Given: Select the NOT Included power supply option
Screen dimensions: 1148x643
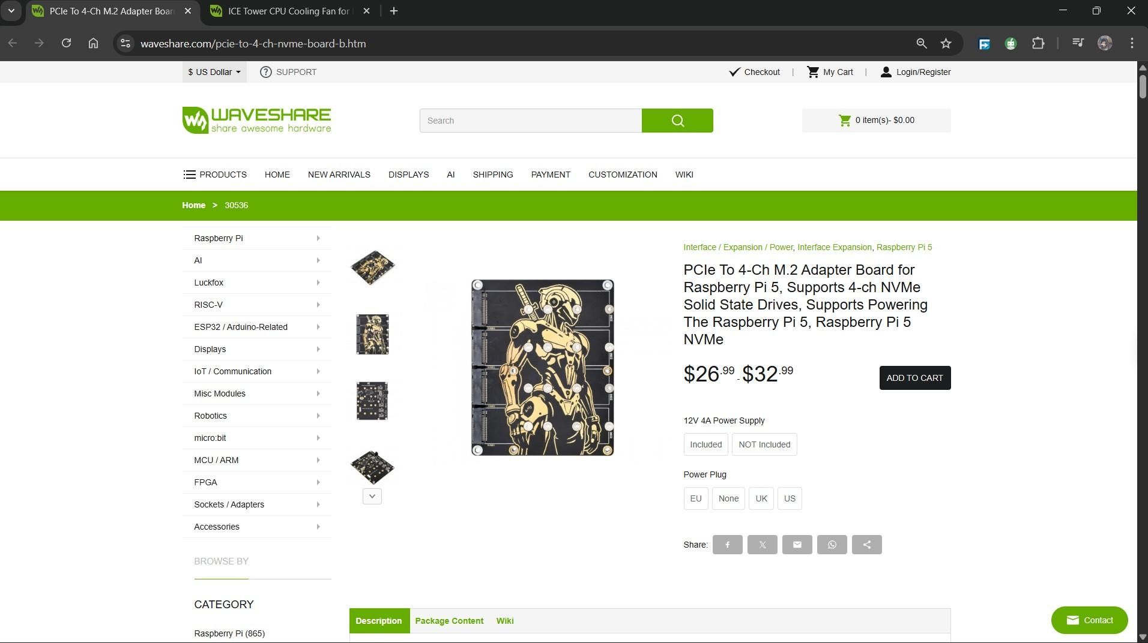Looking at the screenshot, I should pos(764,444).
